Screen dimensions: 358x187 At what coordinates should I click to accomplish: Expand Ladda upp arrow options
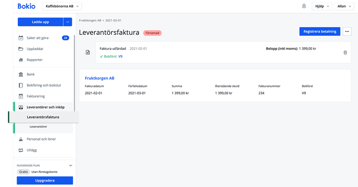68,22
